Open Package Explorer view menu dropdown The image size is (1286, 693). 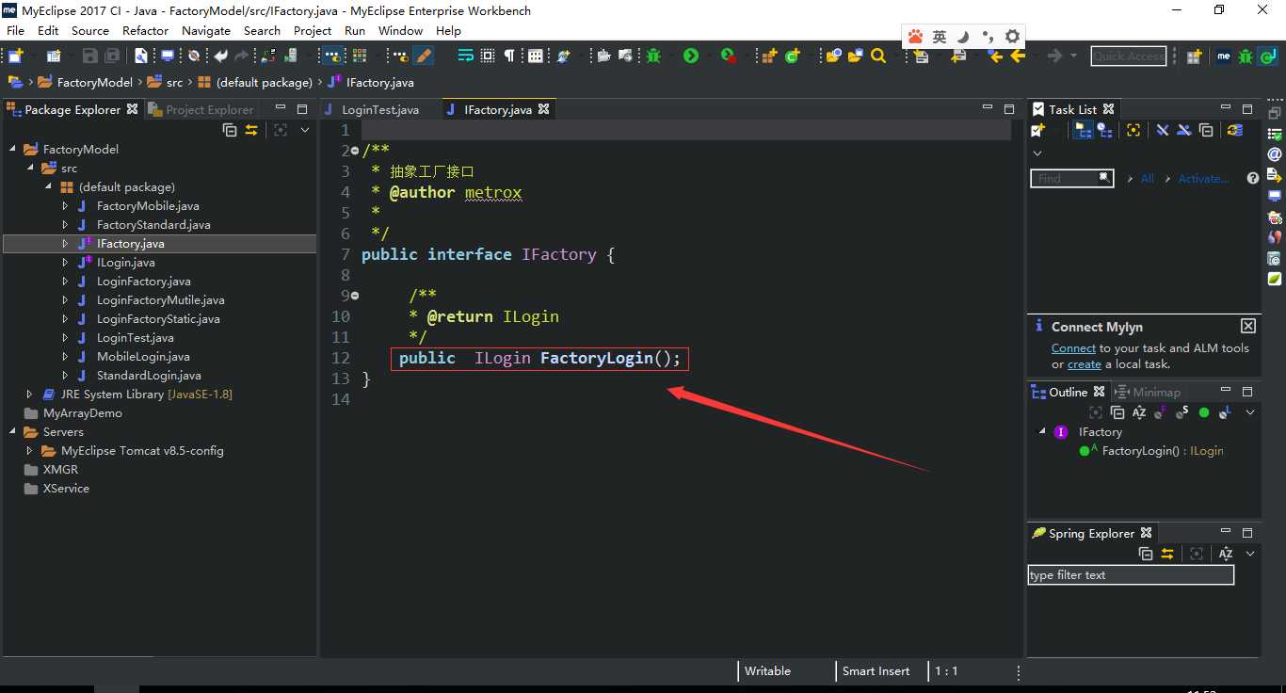click(305, 130)
